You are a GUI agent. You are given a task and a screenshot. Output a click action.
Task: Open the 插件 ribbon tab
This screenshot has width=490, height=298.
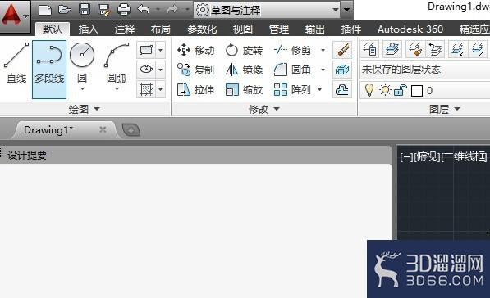(351, 29)
